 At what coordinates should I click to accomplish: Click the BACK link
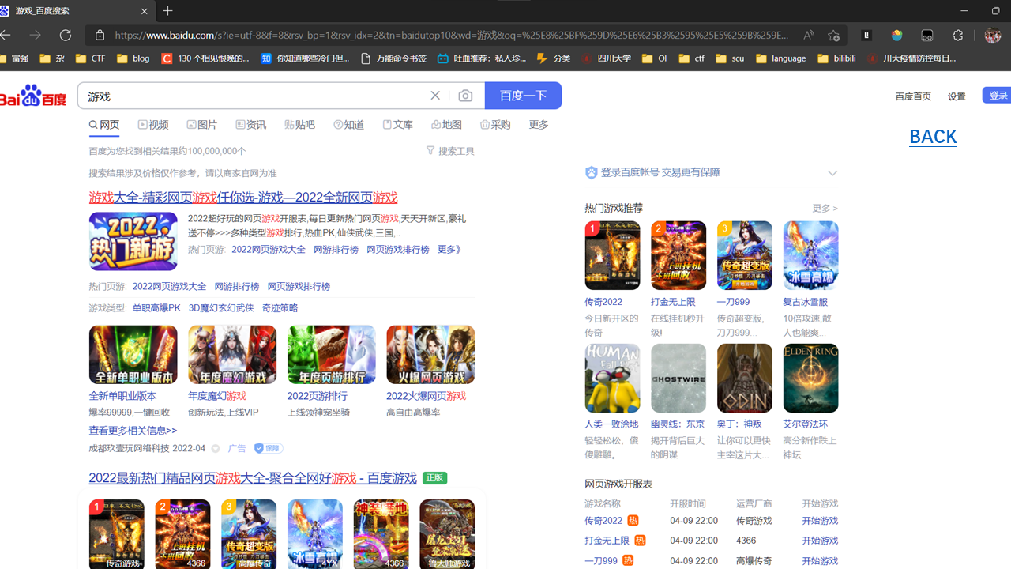(933, 137)
